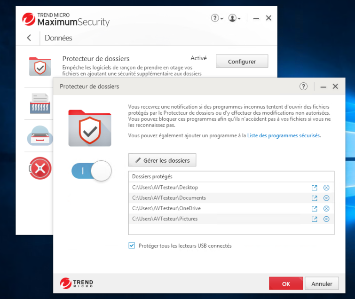
Task: Close the Protecteur de dossiers dialog
Action: (x=335, y=86)
